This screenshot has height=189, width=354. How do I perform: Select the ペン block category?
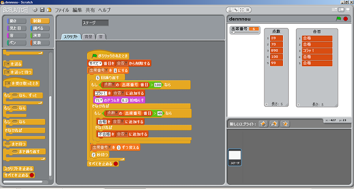pyautogui.click(x=17, y=42)
